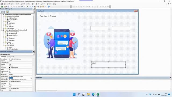172x97 pixels.
Task: Select the PicturePosition property row
Action: [x=16, y=80]
